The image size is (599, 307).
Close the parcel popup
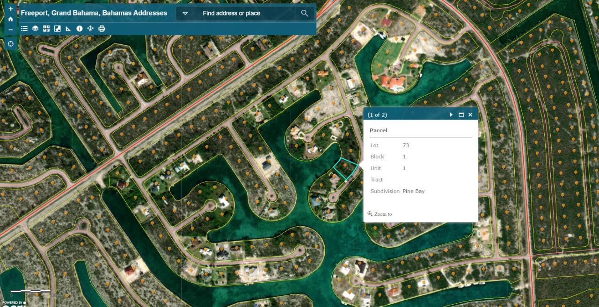(x=470, y=114)
